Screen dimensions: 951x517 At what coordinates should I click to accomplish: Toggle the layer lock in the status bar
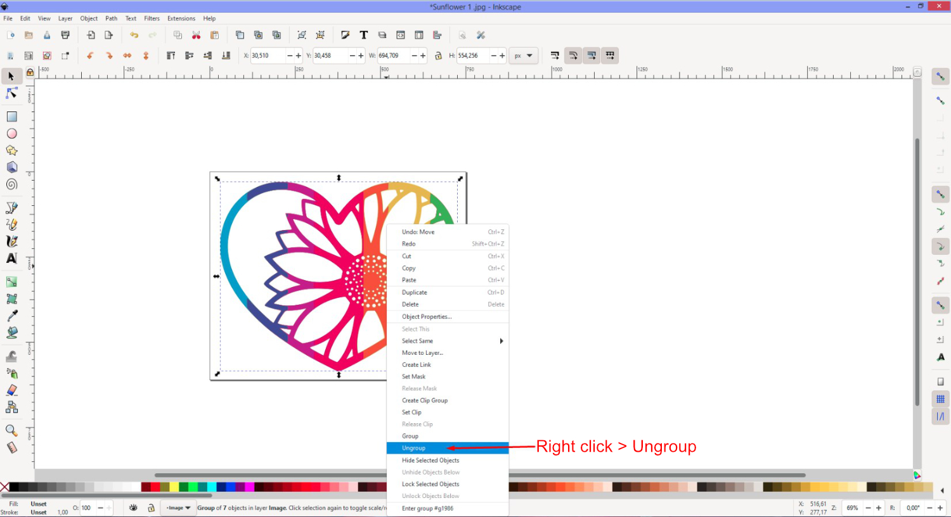point(151,507)
